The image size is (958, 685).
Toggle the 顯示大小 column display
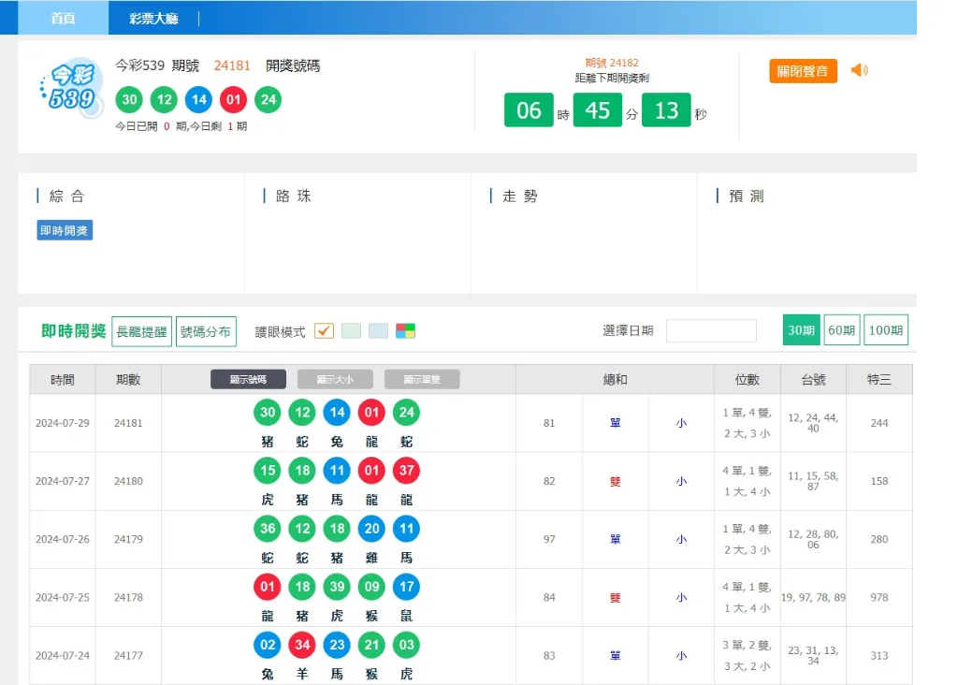coord(335,379)
